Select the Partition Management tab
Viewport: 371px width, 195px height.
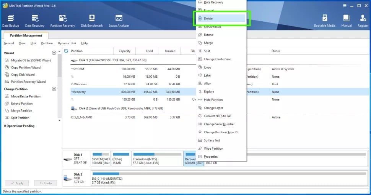tap(26, 35)
